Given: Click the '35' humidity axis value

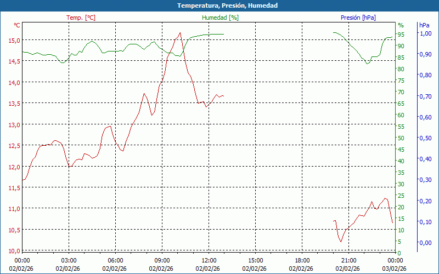Looking at the screenshot, I should tap(401, 173).
